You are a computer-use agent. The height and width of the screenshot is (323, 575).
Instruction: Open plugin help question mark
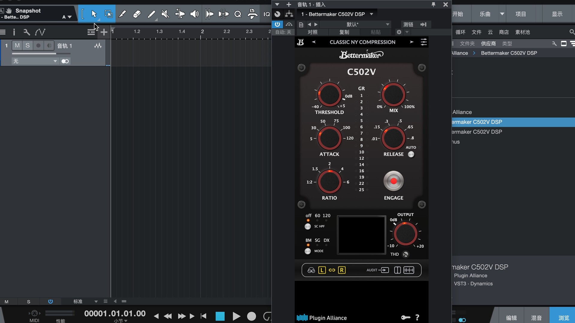point(417,318)
